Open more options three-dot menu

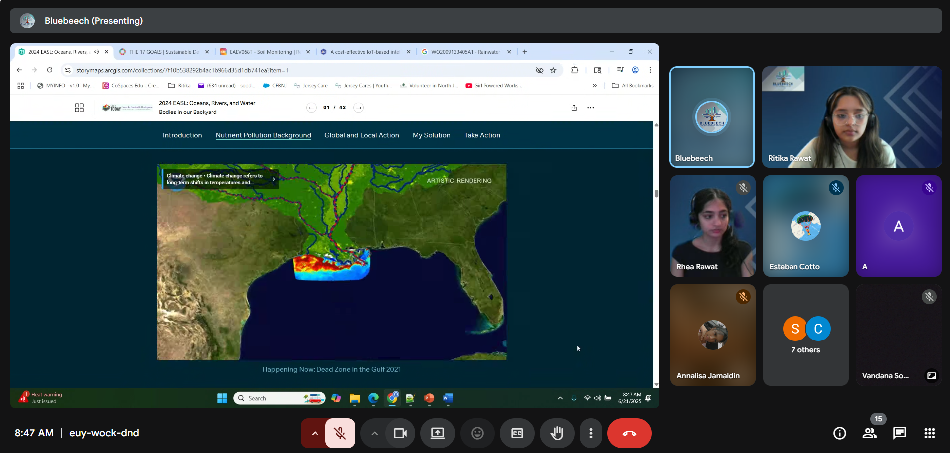[591, 433]
